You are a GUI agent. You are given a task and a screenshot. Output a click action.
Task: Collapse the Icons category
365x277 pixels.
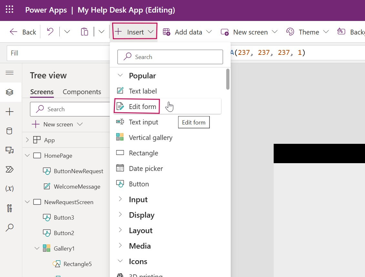click(120, 261)
